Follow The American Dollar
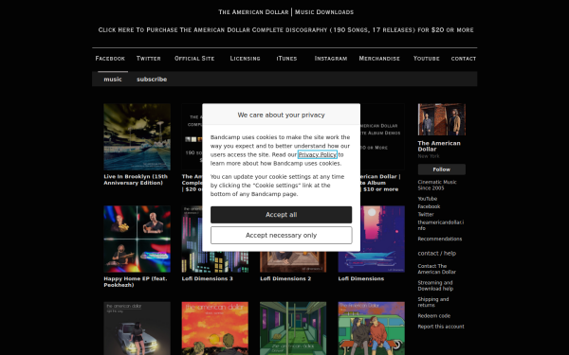 pyautogui.click(x=442, y=169)
